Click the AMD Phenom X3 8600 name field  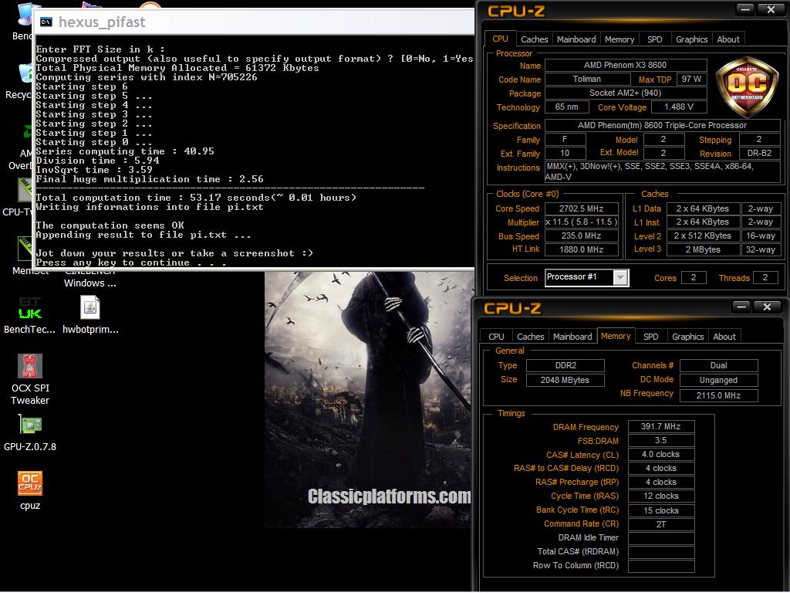[x=625, y=65]
